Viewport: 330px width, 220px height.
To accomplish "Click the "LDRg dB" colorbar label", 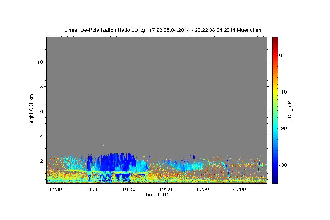I will (289, 110).
